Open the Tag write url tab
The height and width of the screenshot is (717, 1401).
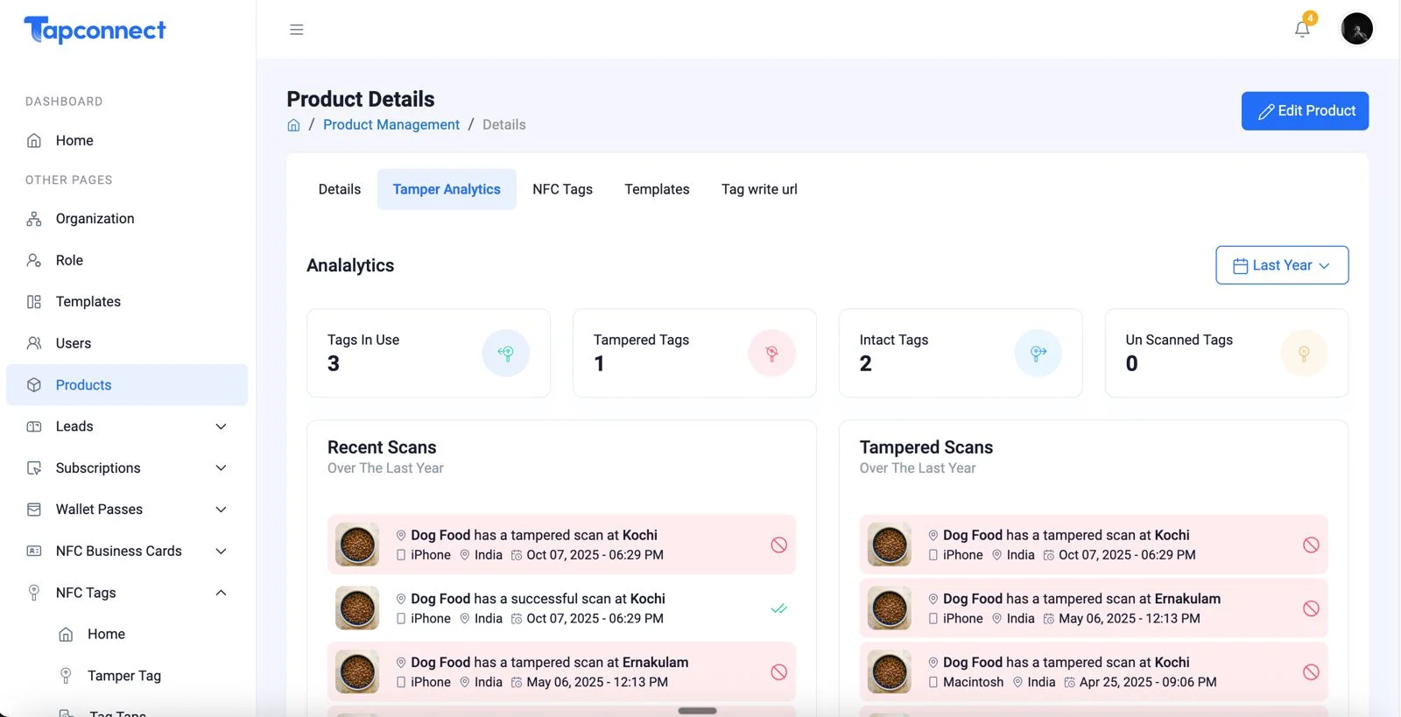pos(759,189)
